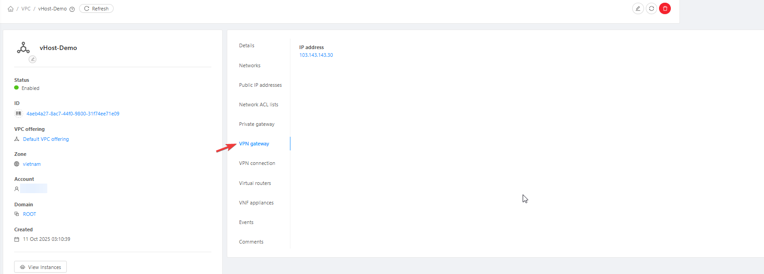Viewport: 764px width, 274px height.
Task: Click the vHost-Demo network logo icon
Action: tap(23, 48)
